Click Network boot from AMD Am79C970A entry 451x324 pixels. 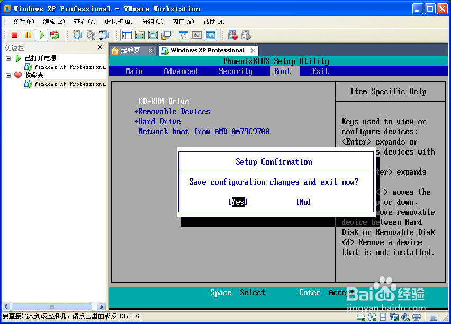(204, 131)
